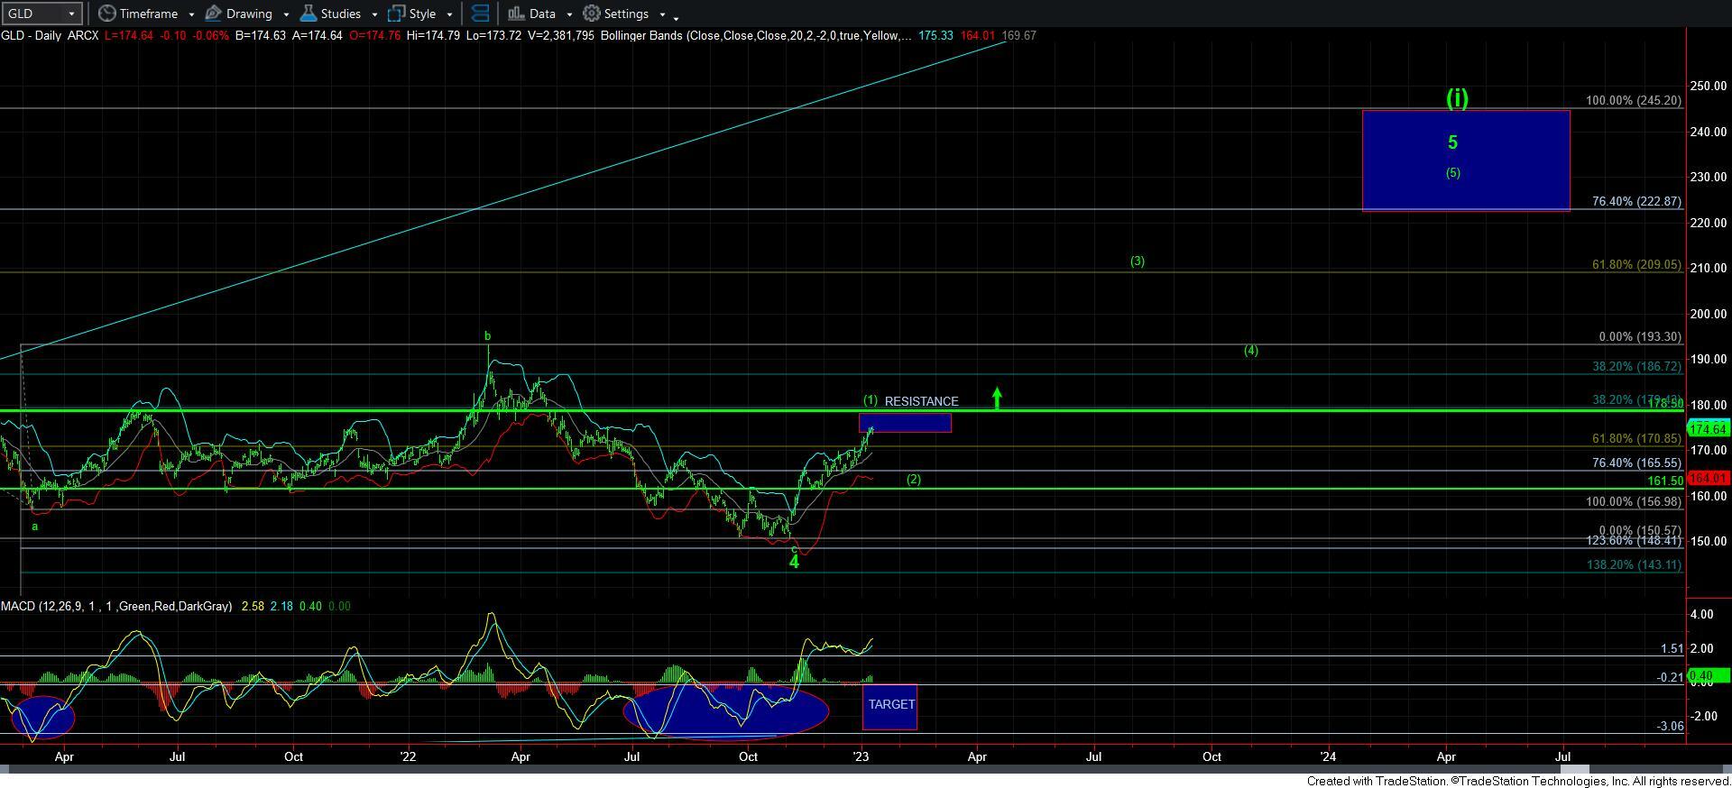Select the large green 4 wave label
This screenshot has width=1732, height=788.
795,562
